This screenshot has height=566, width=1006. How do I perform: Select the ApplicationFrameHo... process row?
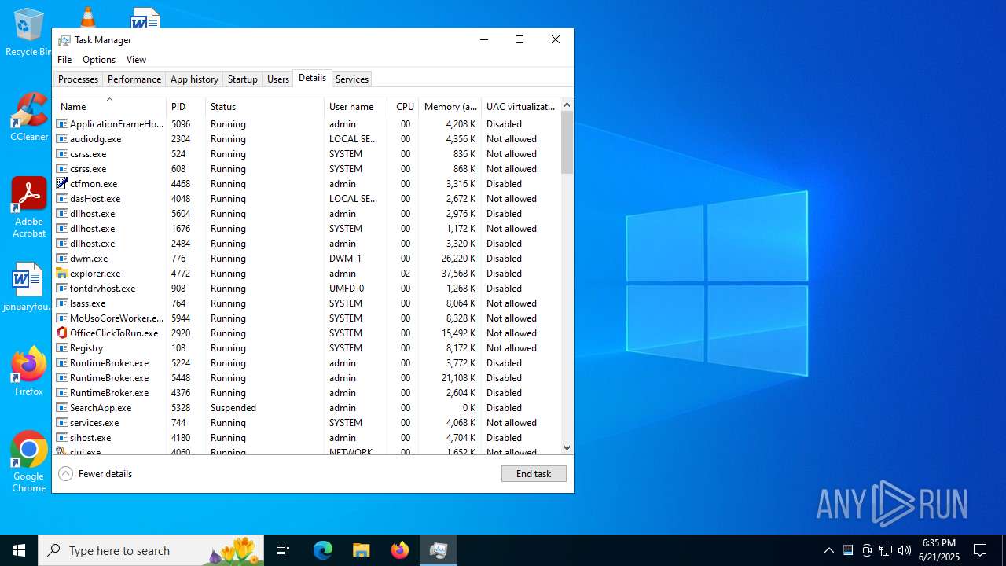tap(307, 124)
